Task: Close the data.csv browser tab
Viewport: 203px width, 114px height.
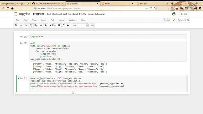Action: tap(167, 3)
